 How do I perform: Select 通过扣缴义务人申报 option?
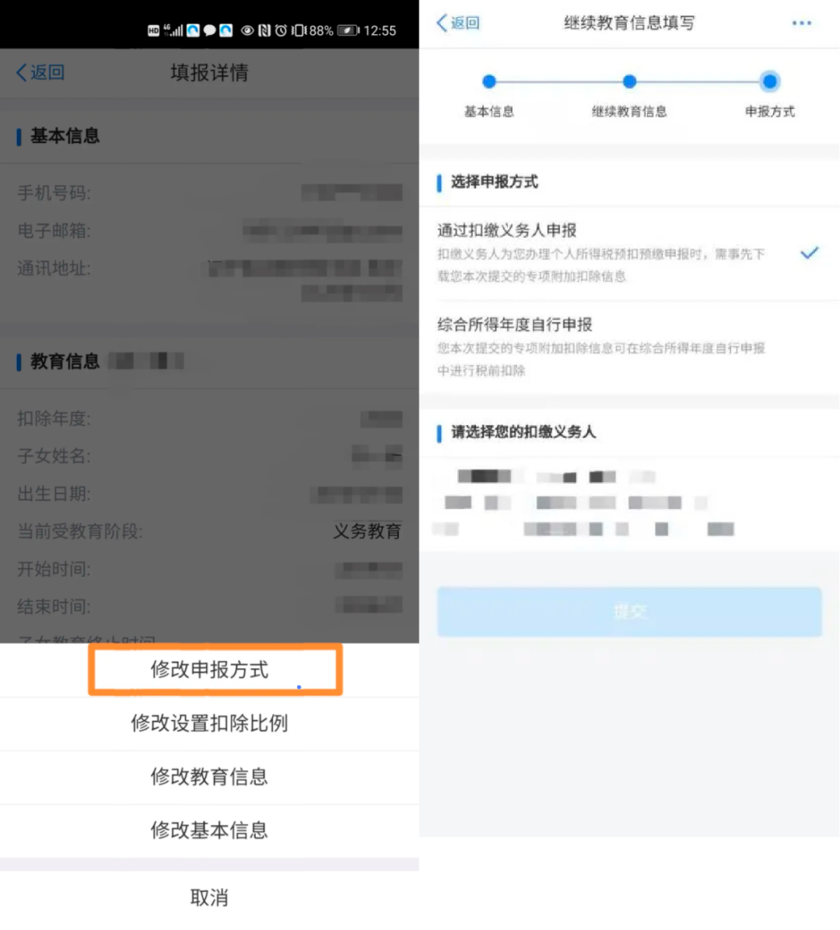coord(628,253)
